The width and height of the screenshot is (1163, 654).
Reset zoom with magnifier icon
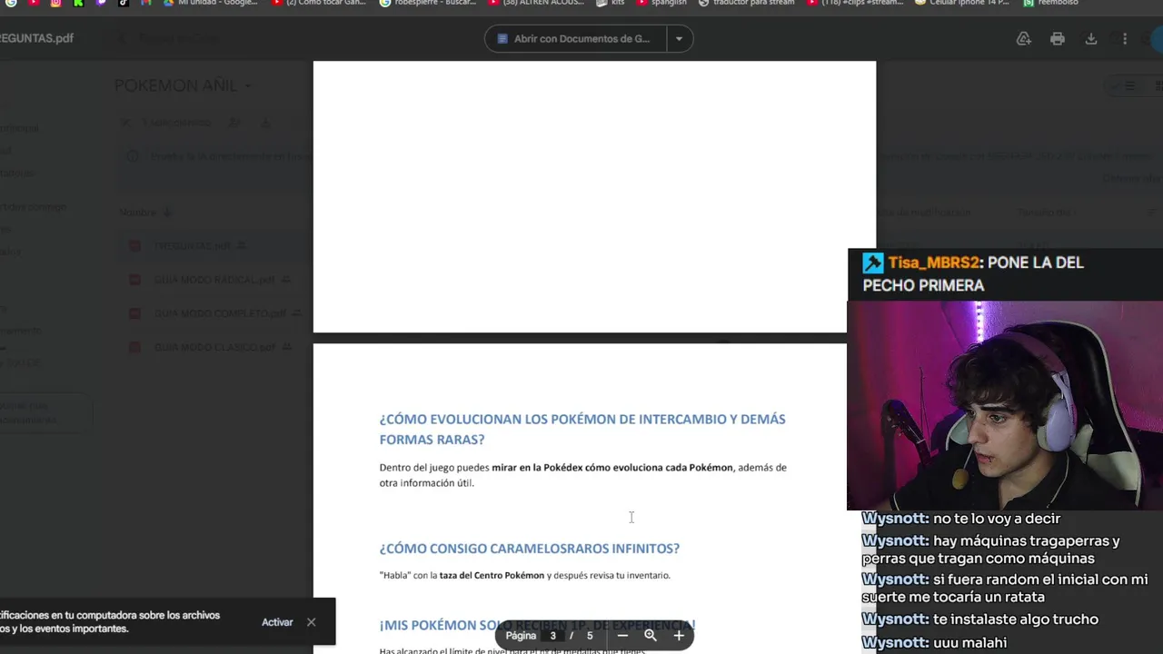[651, 636]
